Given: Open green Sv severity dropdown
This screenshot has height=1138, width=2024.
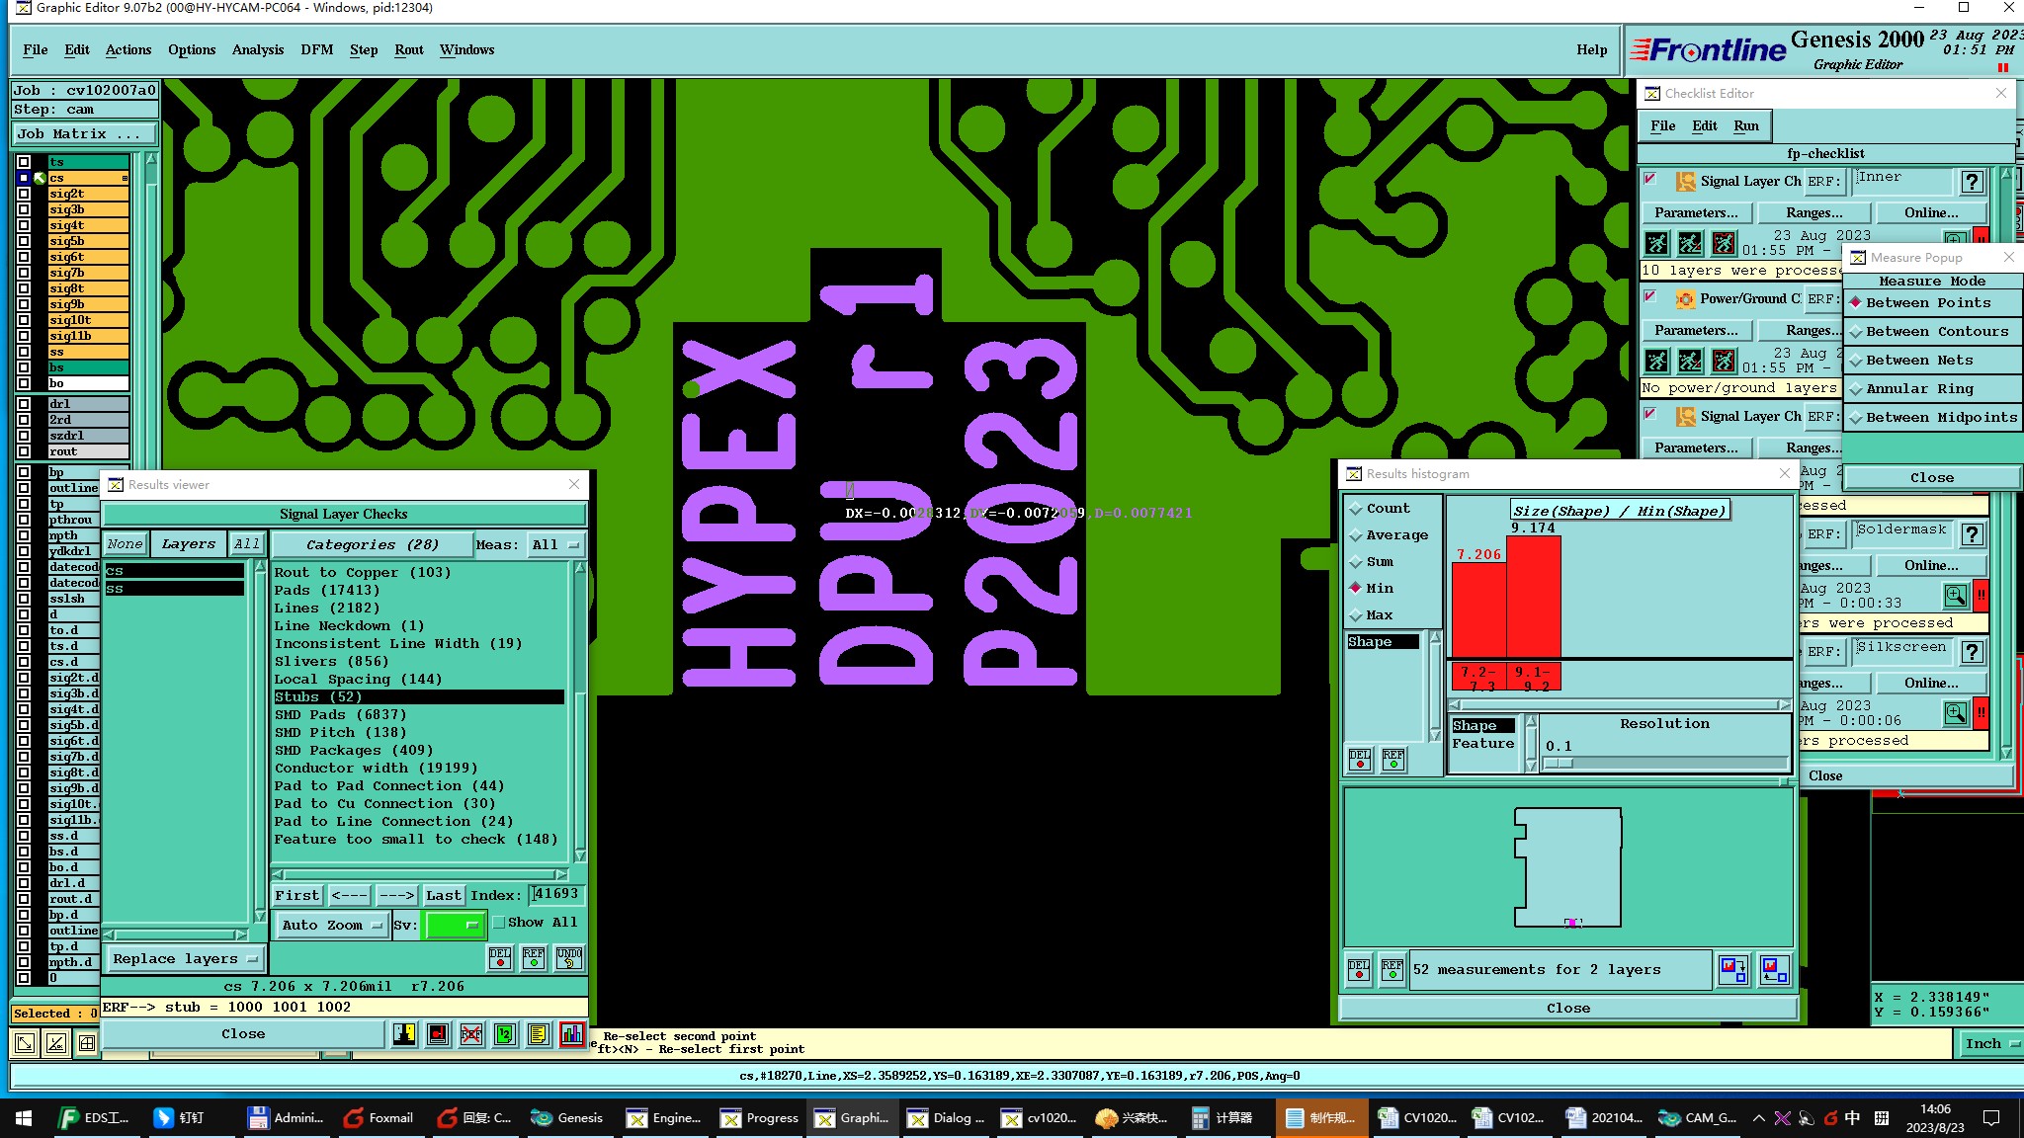Looking at the screenshot, I should [454, 926].
